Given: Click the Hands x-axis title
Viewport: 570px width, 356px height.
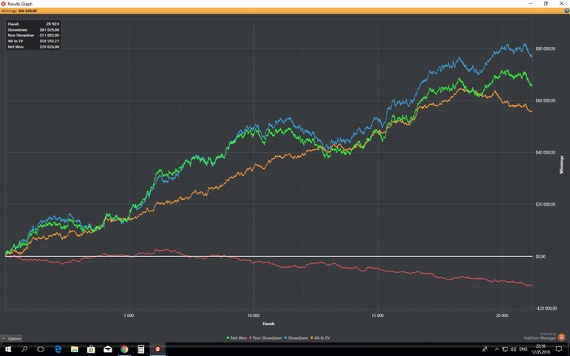Looking at the screenshot, I should (269, 323).
